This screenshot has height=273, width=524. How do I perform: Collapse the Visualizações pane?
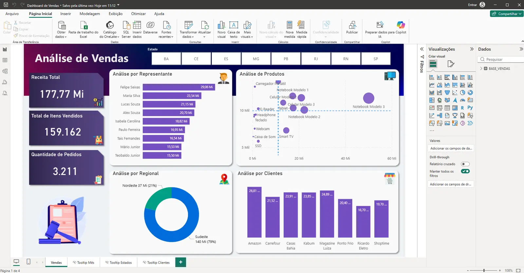[x=472, y=49]
